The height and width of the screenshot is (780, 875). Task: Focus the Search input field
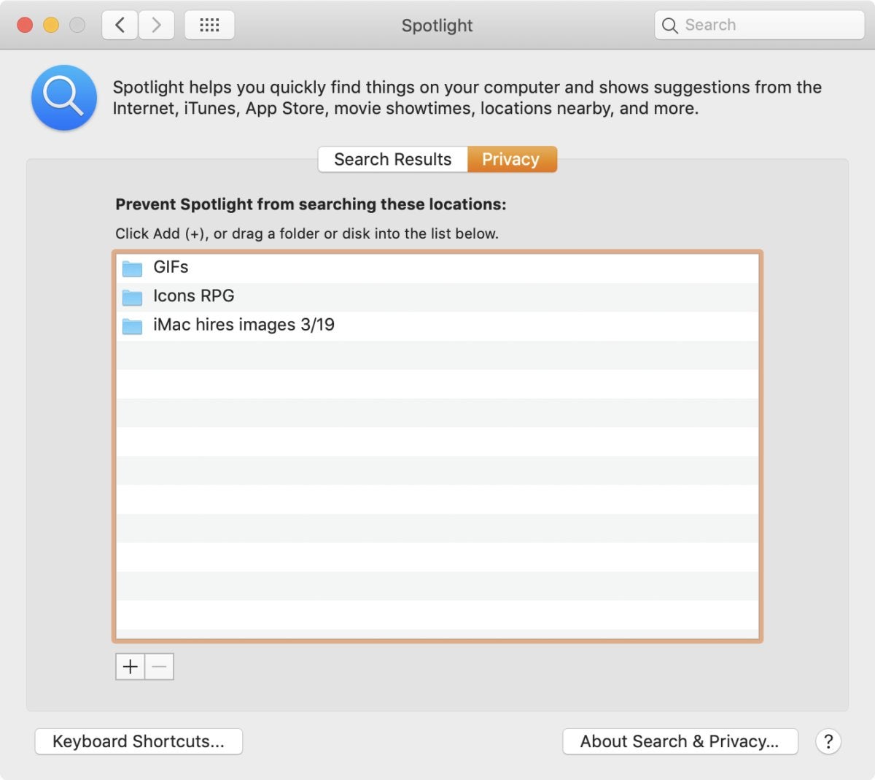pyautogui.click(x=759, y=26)
